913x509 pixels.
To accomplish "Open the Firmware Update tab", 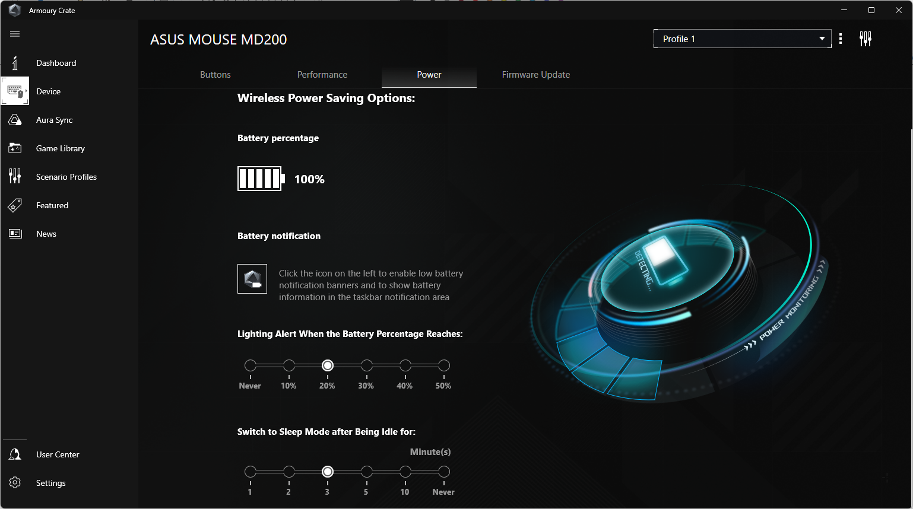I will pos(536,75).
